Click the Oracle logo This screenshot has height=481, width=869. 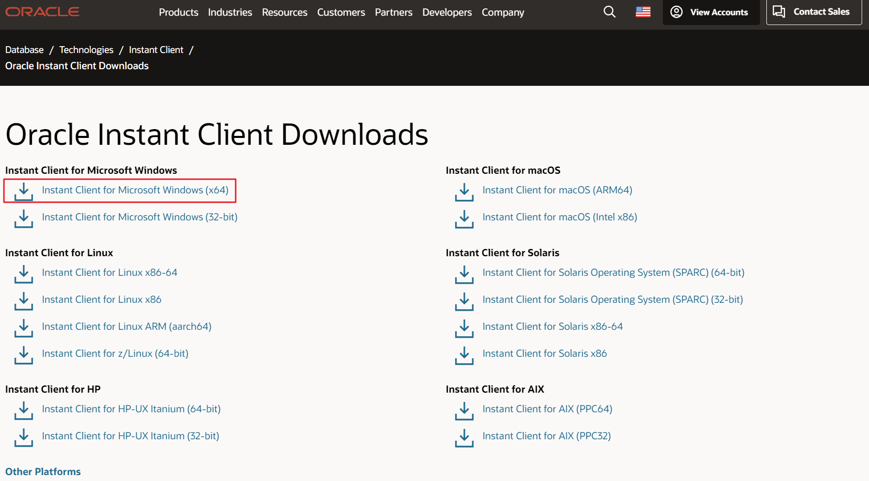pyautogui.click(x=42, y=12)
